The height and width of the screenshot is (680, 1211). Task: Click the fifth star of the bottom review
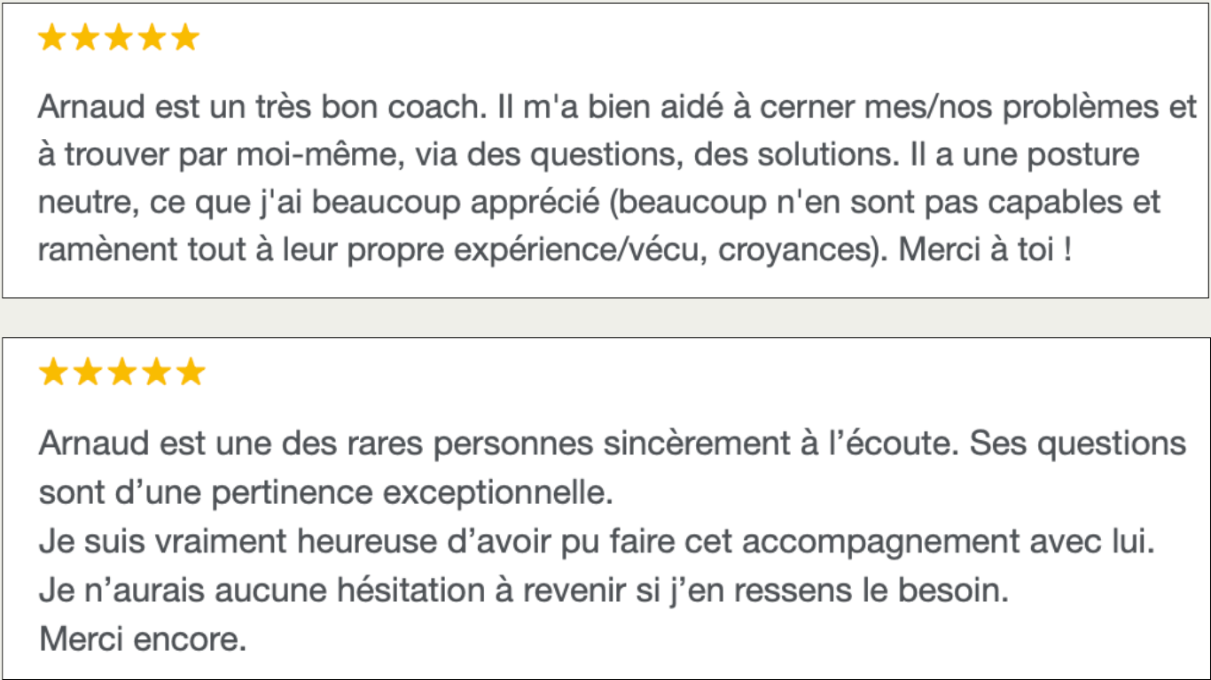(190, 373)
